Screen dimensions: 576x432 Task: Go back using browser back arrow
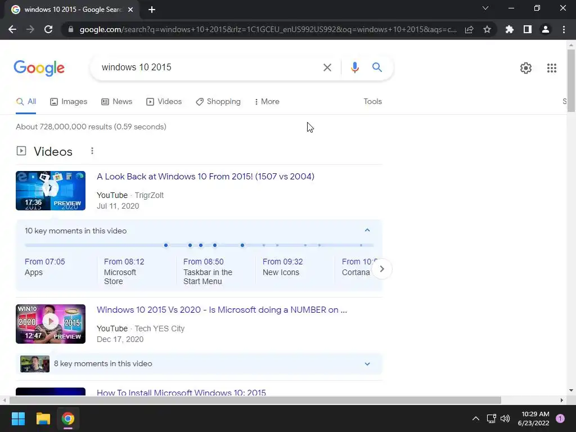click(12, 29)
